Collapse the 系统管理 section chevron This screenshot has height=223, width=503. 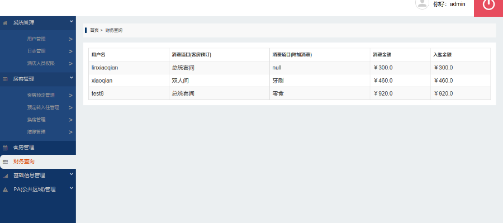click(x=71, y=21)
